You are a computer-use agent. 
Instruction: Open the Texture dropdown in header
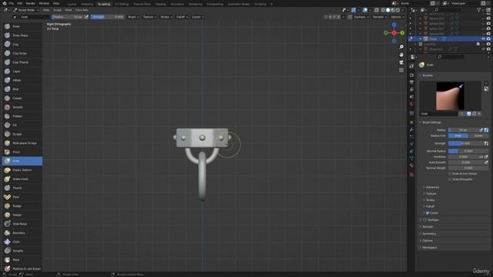(149, 17)
